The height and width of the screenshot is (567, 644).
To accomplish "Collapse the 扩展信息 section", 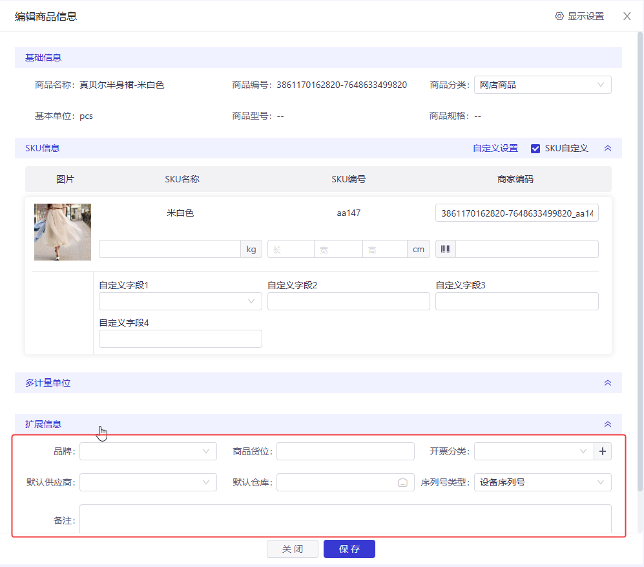I will tap(608, 424).
